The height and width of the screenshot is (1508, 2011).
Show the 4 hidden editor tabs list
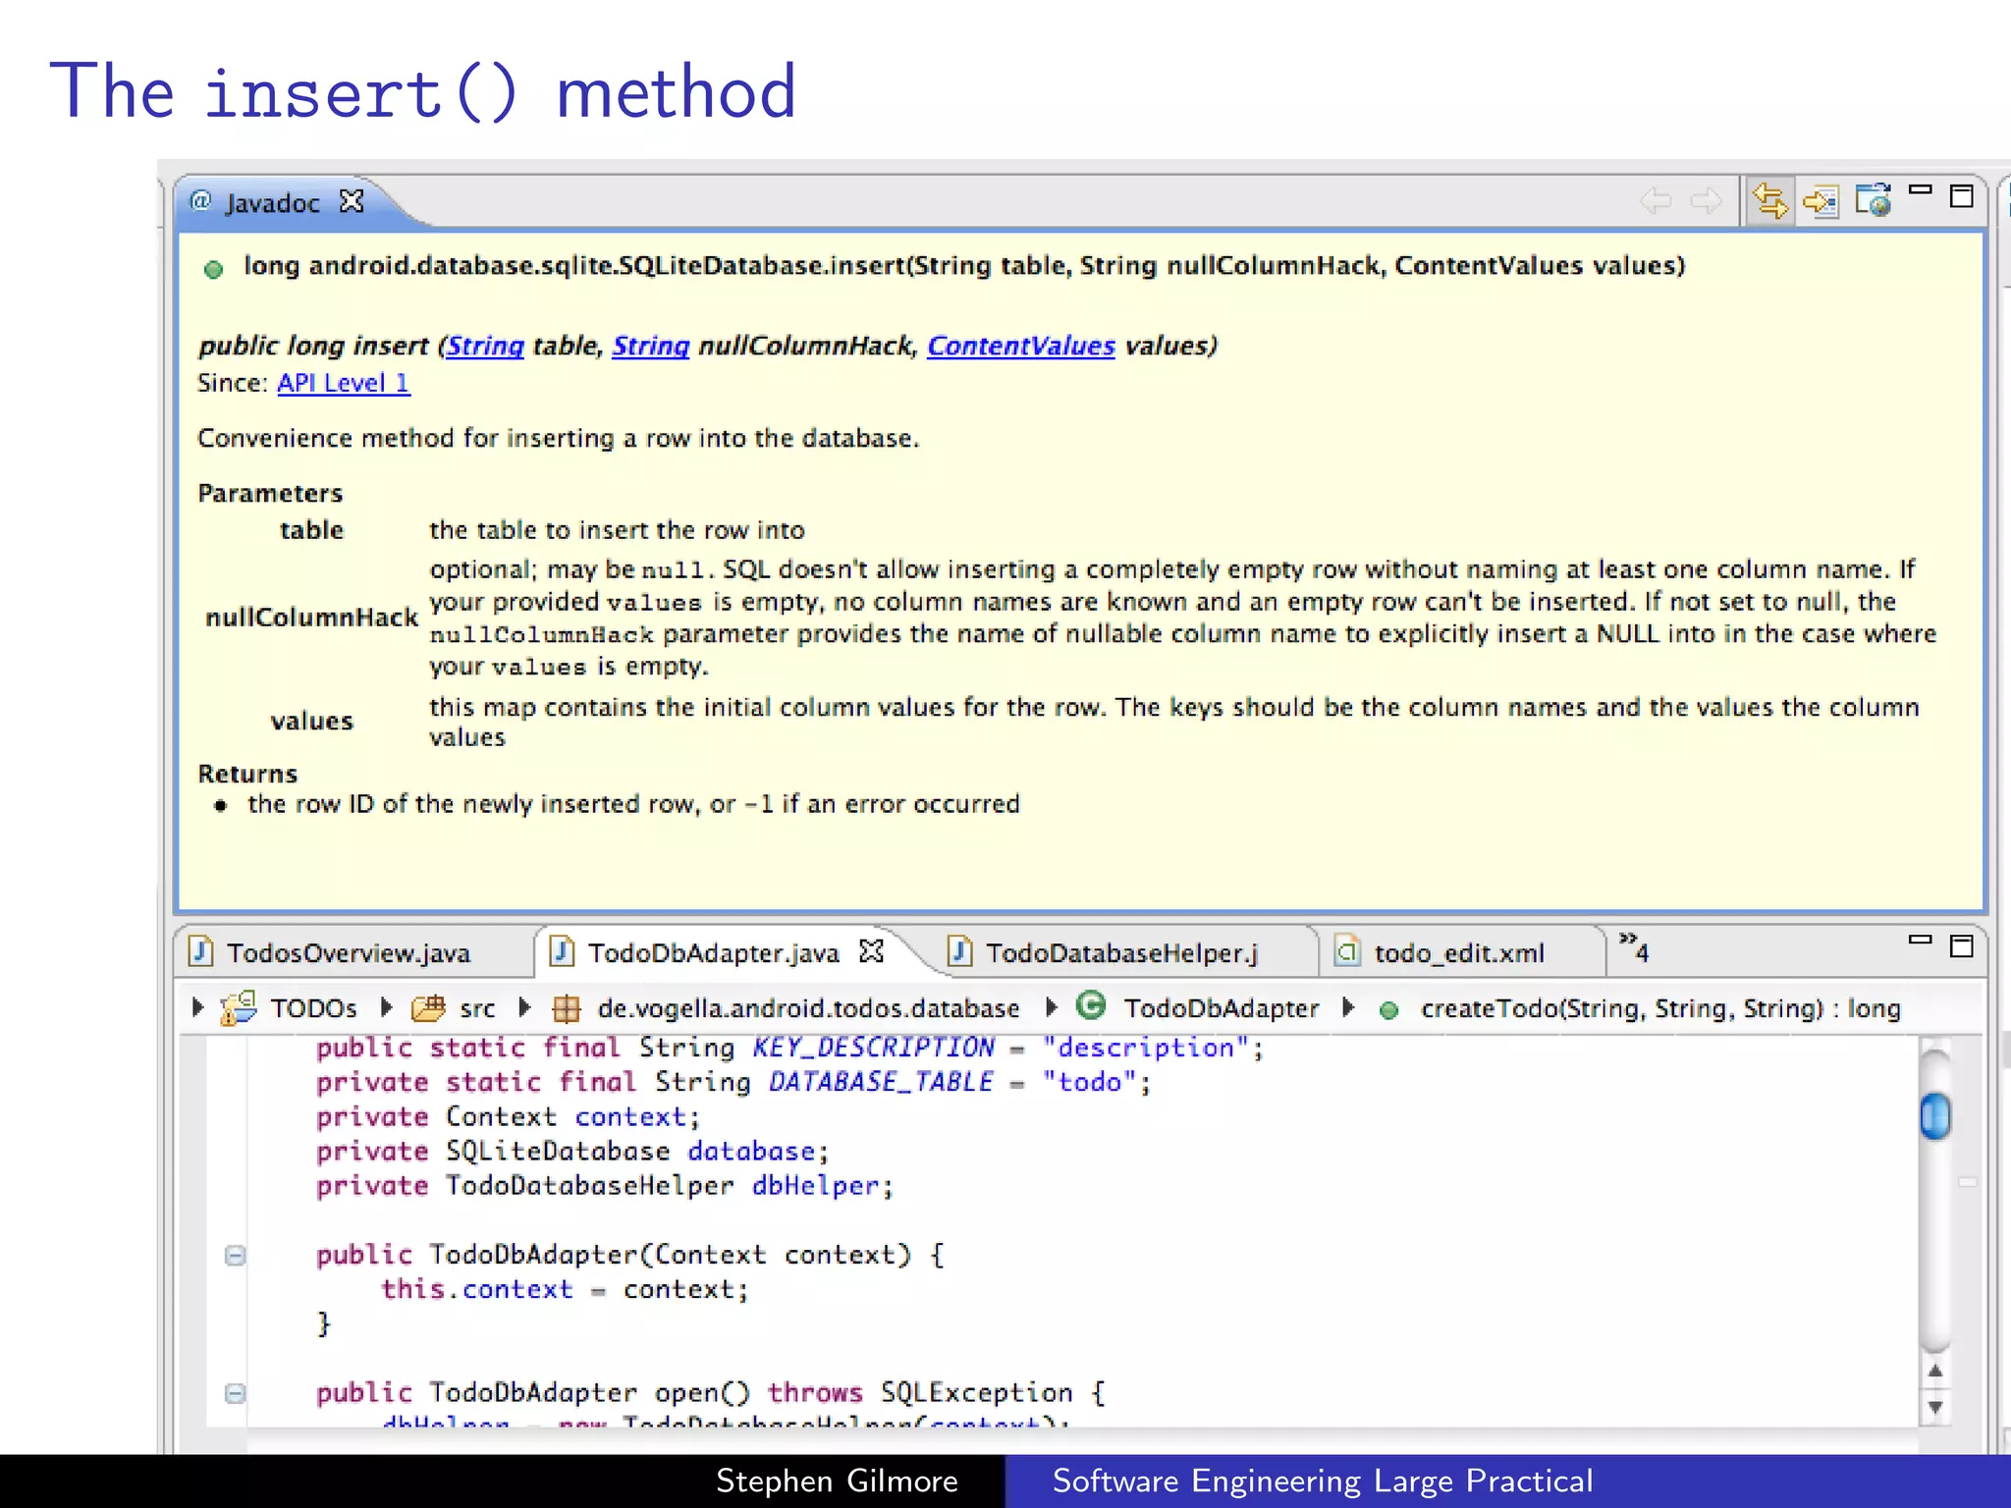click(x=1634, y=947)
